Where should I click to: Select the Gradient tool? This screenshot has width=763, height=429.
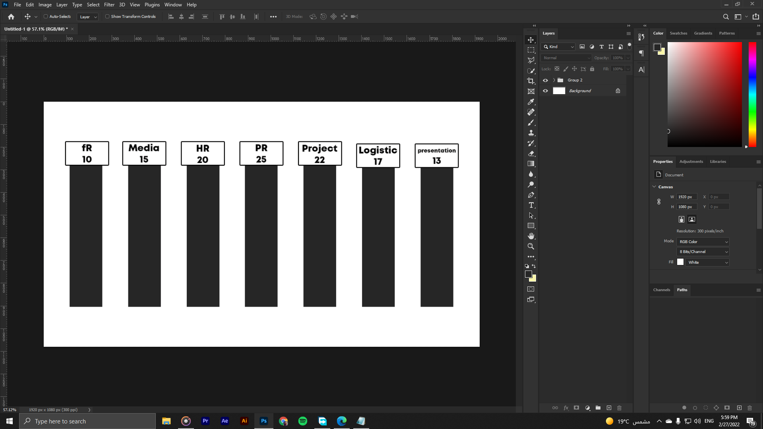coord(531,164)
